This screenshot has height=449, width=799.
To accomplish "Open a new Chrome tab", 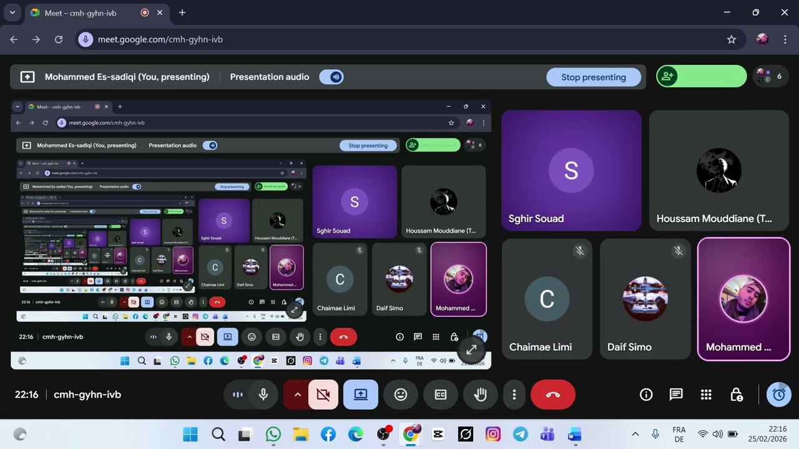I will point(182,12).
